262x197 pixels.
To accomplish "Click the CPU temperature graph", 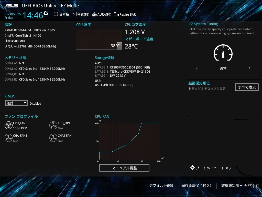I will (99, 40).
